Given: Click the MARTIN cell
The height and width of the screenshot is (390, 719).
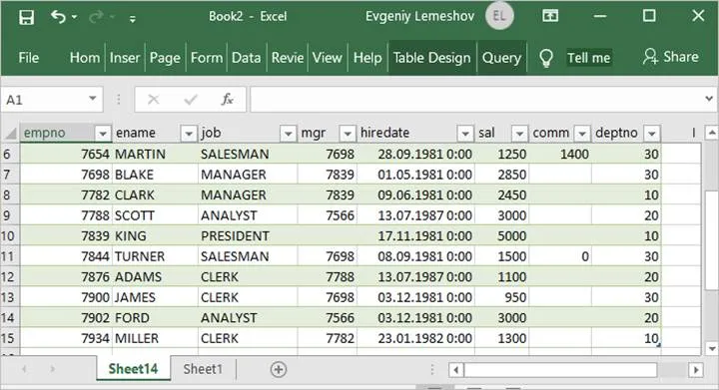Looking at the screenshot, I should coord(155,154).
